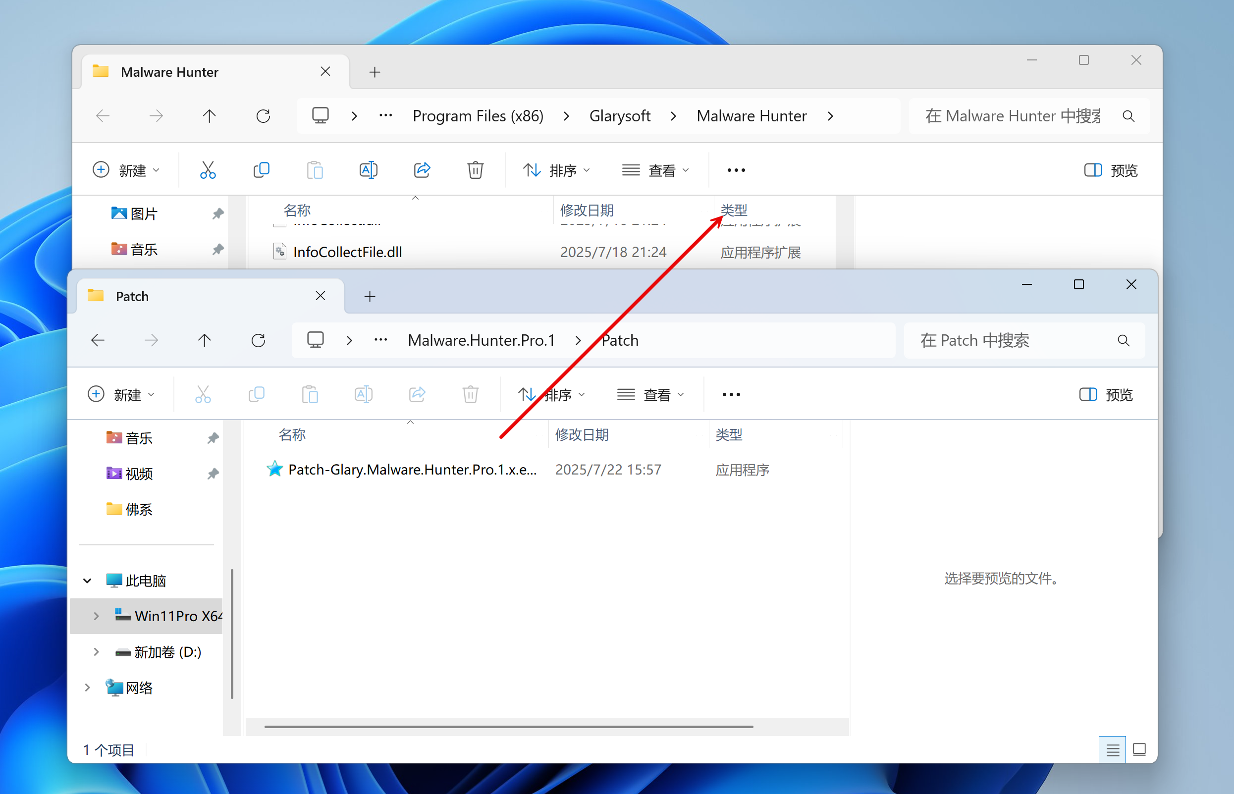The width and height of the screenshot is (1234, 794).
Task: Refresh the Patch folder window
Action: (x=259, y=340)
